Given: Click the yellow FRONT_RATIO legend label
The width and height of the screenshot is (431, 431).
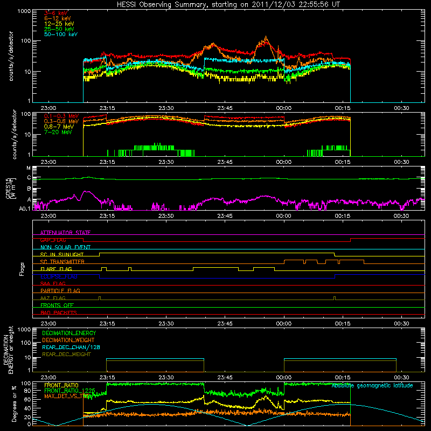Looking at the screenshot, I should tap(61, 385).
